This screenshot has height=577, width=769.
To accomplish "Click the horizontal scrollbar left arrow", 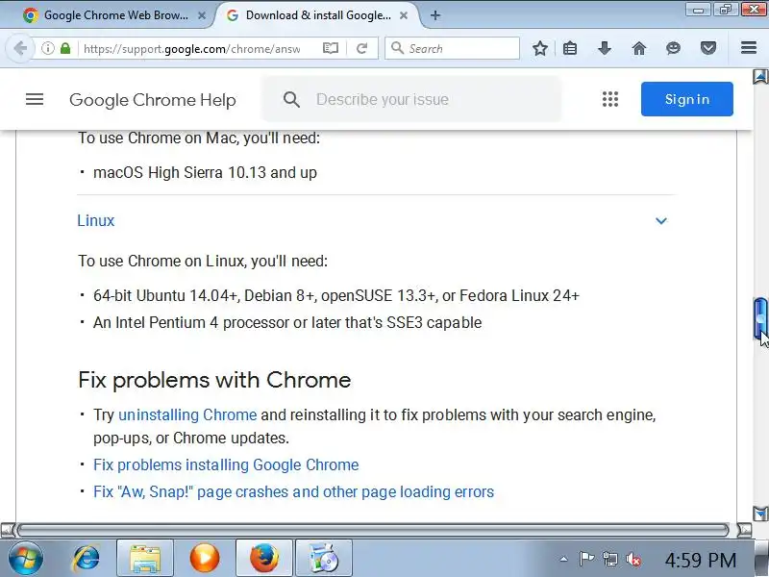I will 8,530.
